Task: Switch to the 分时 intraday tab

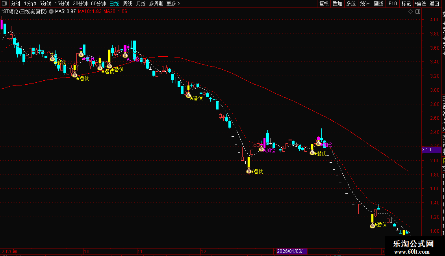Action: coord(16,4)
